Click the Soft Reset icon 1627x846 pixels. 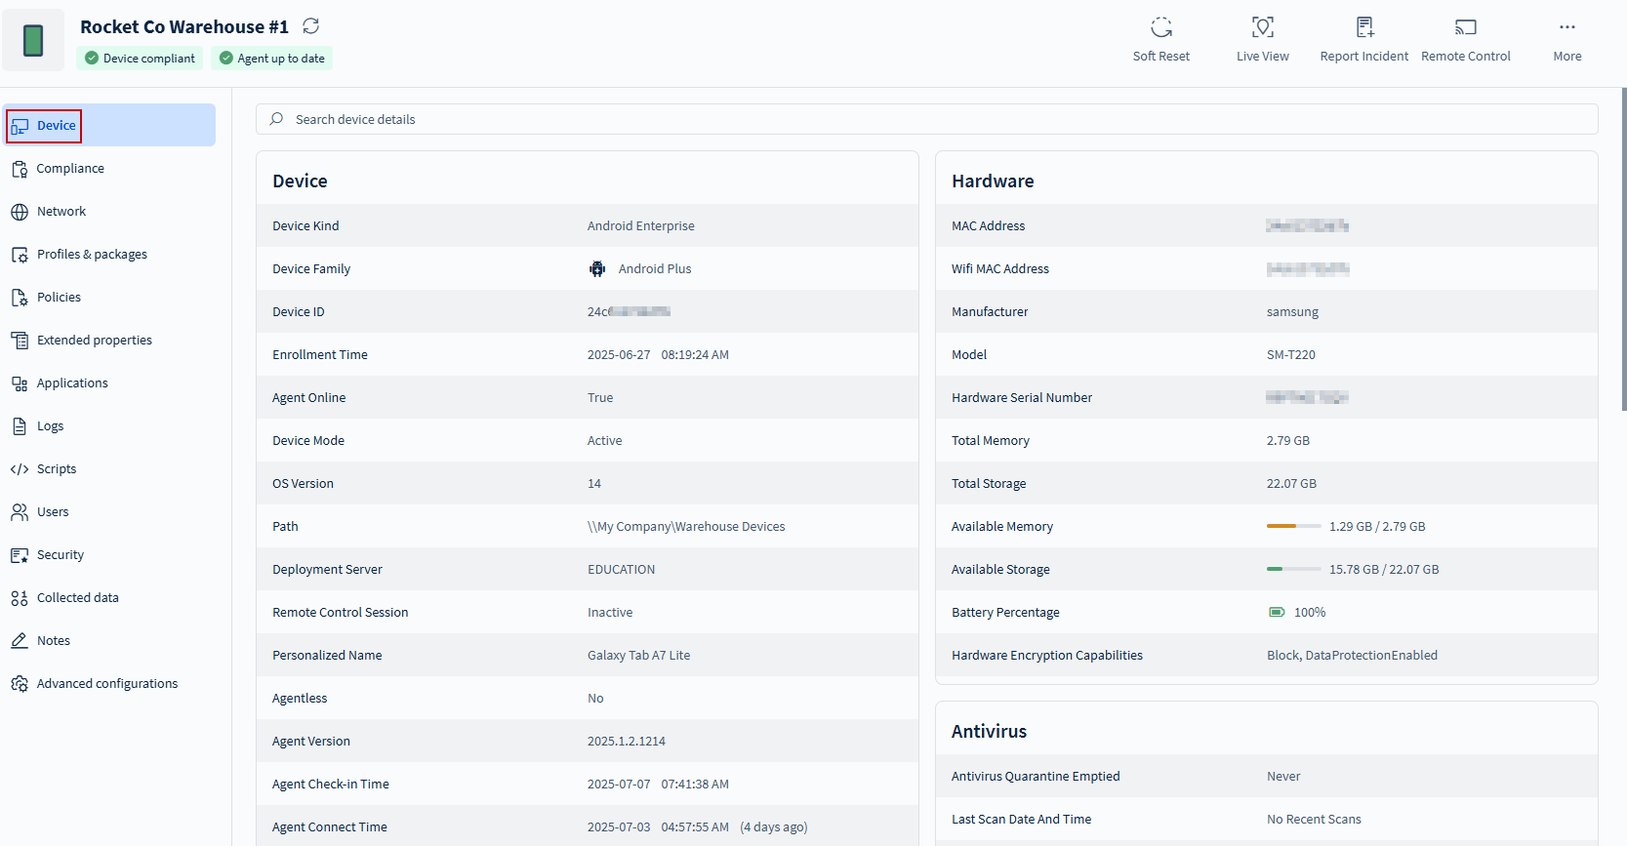coord(1160,27)
